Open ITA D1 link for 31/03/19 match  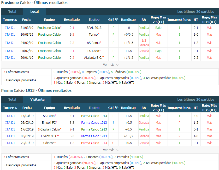tap(10, 28)
